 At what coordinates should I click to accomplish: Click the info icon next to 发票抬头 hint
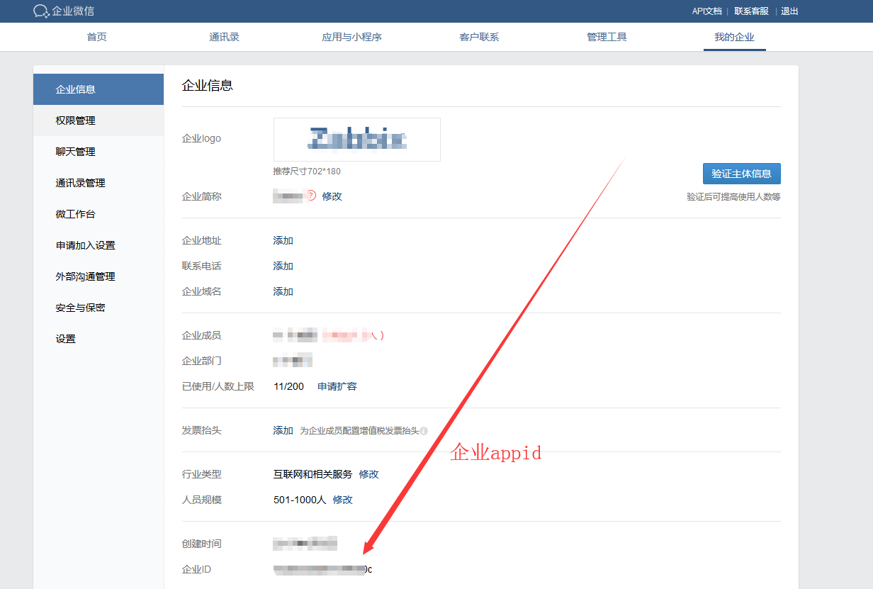click(424, 431)
